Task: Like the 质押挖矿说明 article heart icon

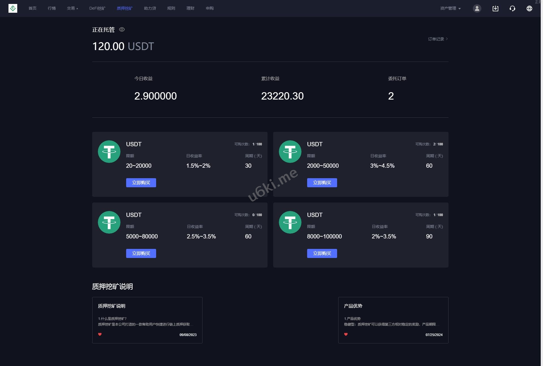Action: (100, 334)
